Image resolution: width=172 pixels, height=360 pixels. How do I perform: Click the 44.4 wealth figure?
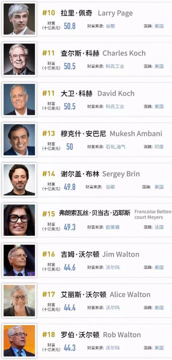click(x=70, y=307)
